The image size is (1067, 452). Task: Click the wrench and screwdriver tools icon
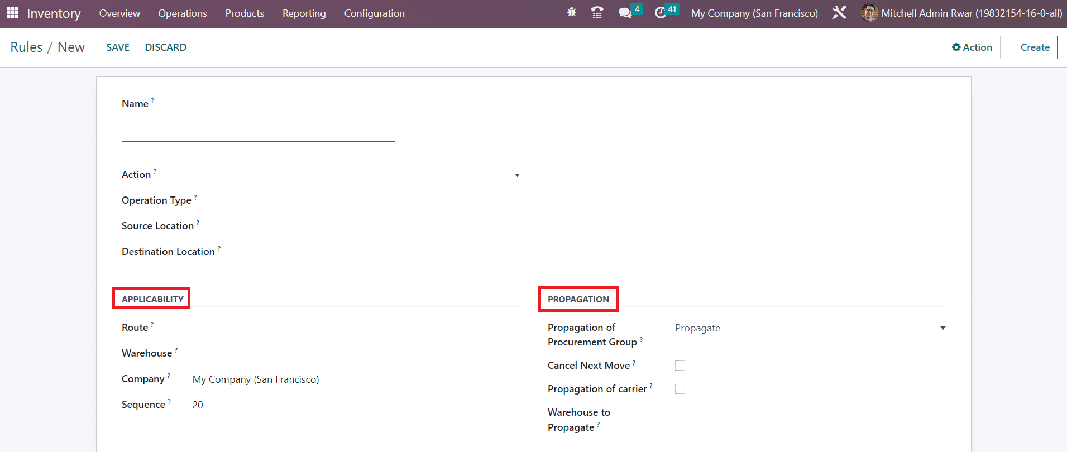(839, 13)
